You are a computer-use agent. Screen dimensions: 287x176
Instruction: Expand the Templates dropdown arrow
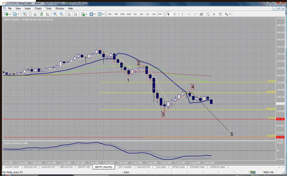pyautogui.click(x=103, y=14)
